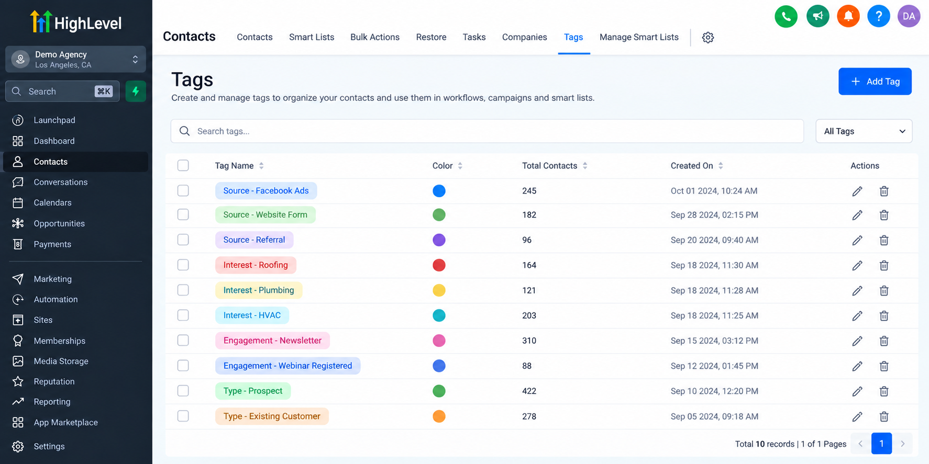Screen dimensions: 929x464
Task: Edit the Source - Facebook Ads tag
Action: (x=857, y=191)
